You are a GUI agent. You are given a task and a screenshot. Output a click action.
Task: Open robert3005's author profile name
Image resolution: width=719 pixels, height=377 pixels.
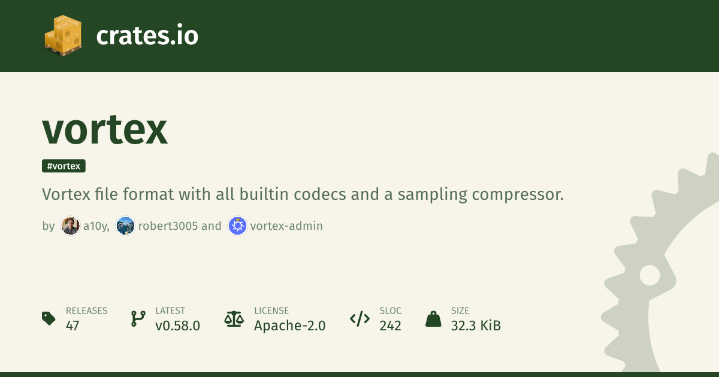(x=168, y=226)
